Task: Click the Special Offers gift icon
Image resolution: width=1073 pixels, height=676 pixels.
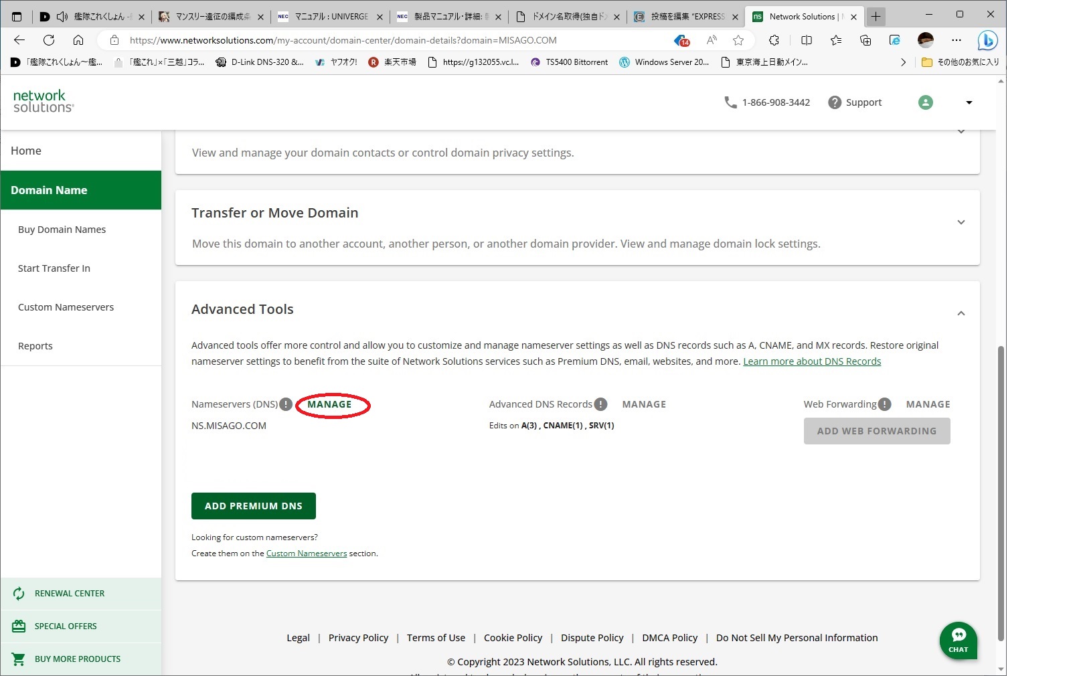Action: (x=19, y=626)
